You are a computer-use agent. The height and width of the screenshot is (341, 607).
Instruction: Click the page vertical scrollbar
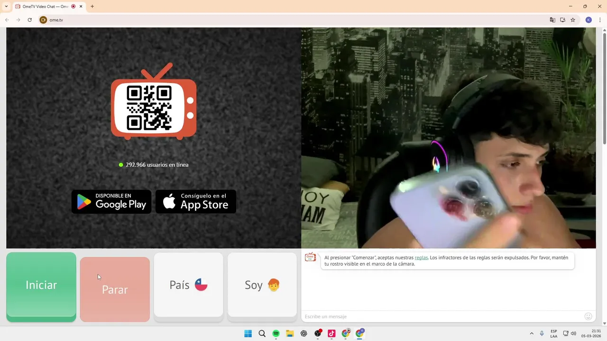[x=604, y=88]
